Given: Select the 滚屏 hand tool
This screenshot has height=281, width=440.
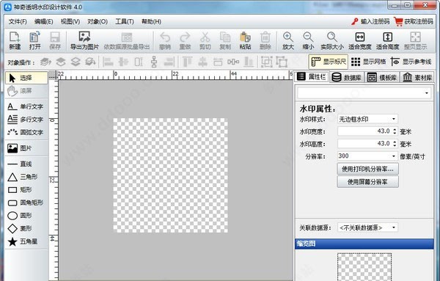Looking at the screenshot, I should pos(26,91).
